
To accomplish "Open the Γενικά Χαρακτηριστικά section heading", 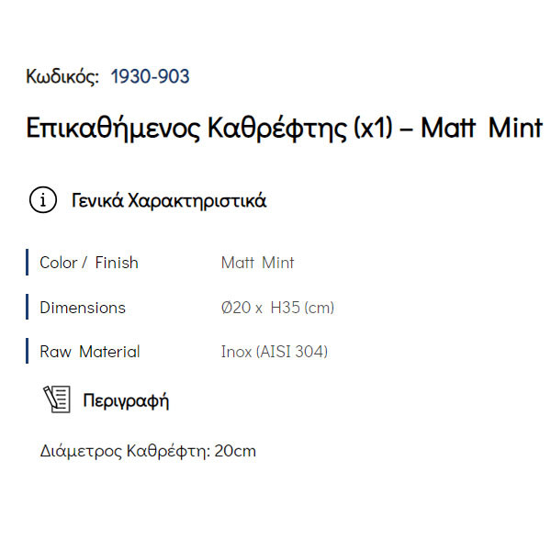I will coord(169,200).
